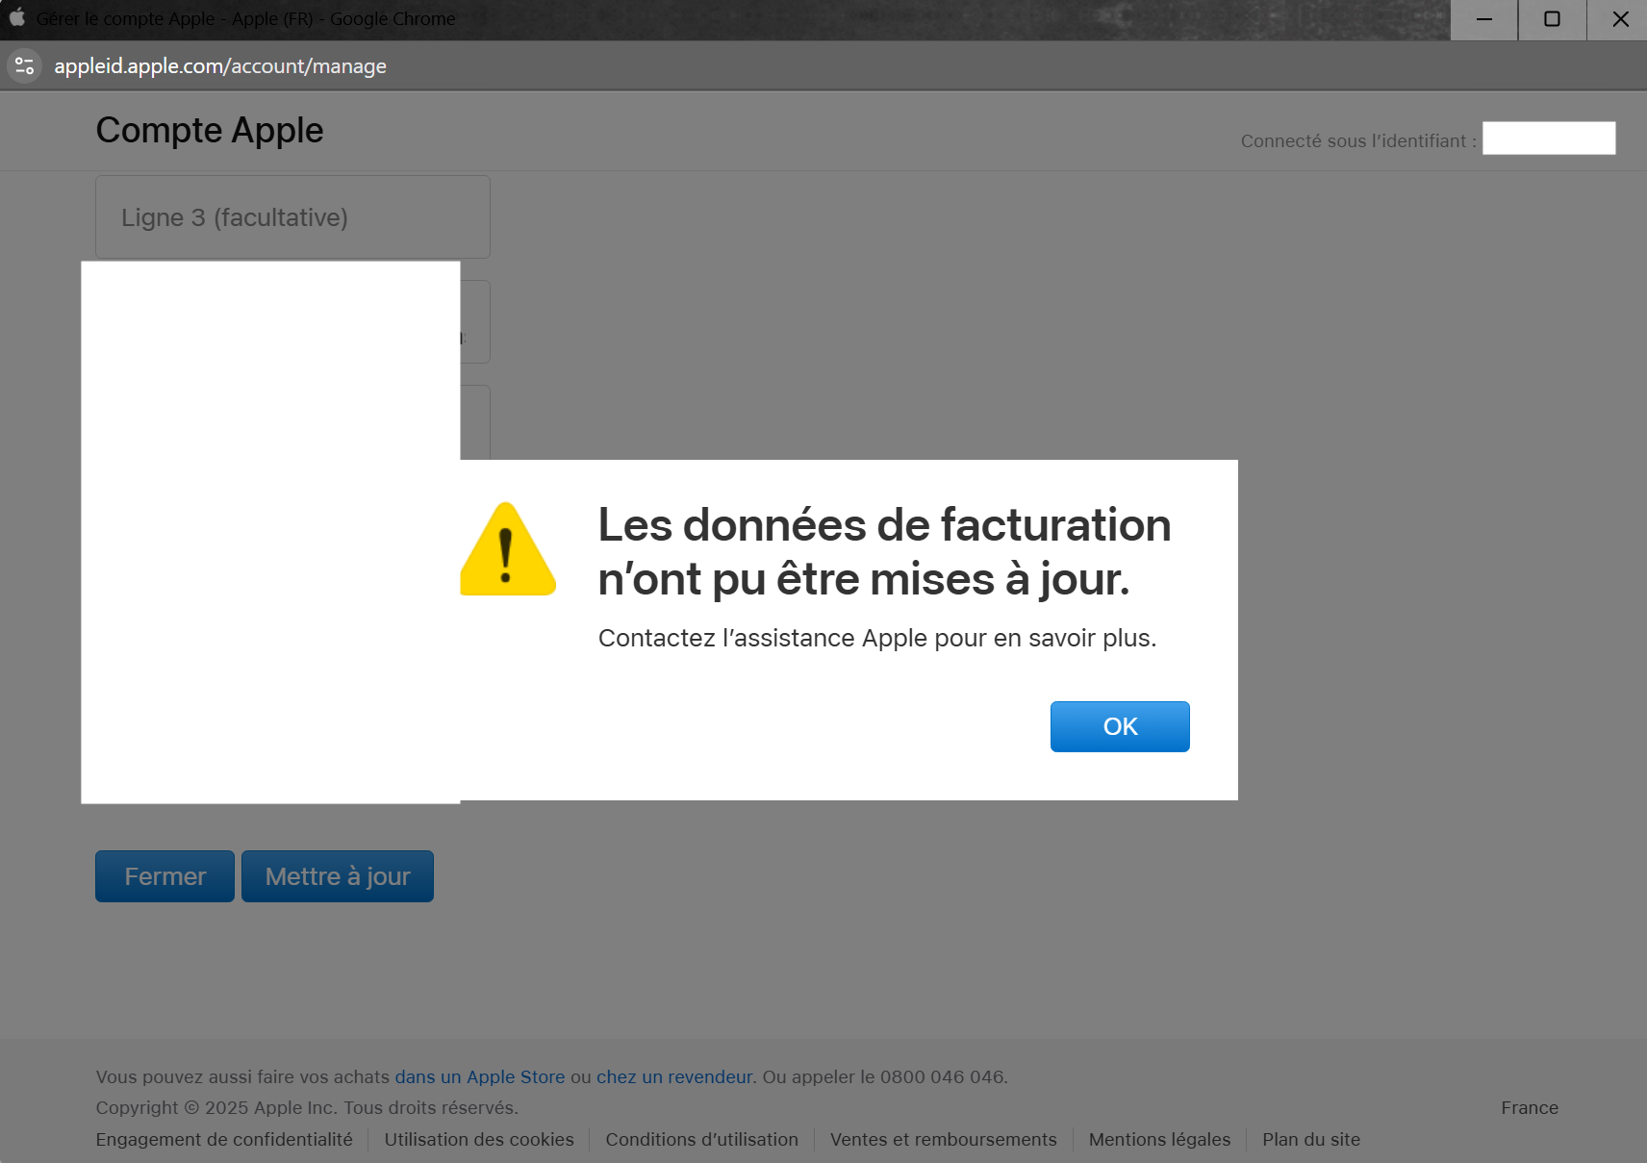The height and width of the screenshot is (1163, 1647).
Task: Click the 'Les données de facturation' dialog heading
Action: pyautogui.click(x=885, y=552)
